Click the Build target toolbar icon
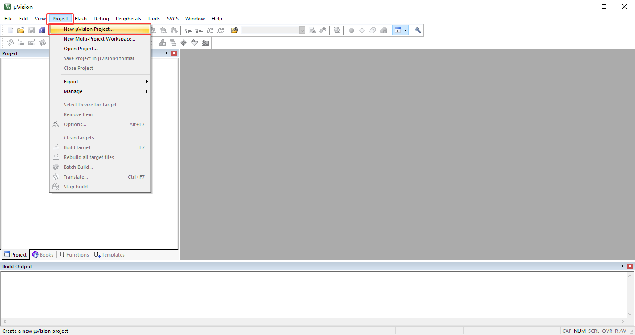This screenshot has width=635, height=335. [x=20, y=43]
